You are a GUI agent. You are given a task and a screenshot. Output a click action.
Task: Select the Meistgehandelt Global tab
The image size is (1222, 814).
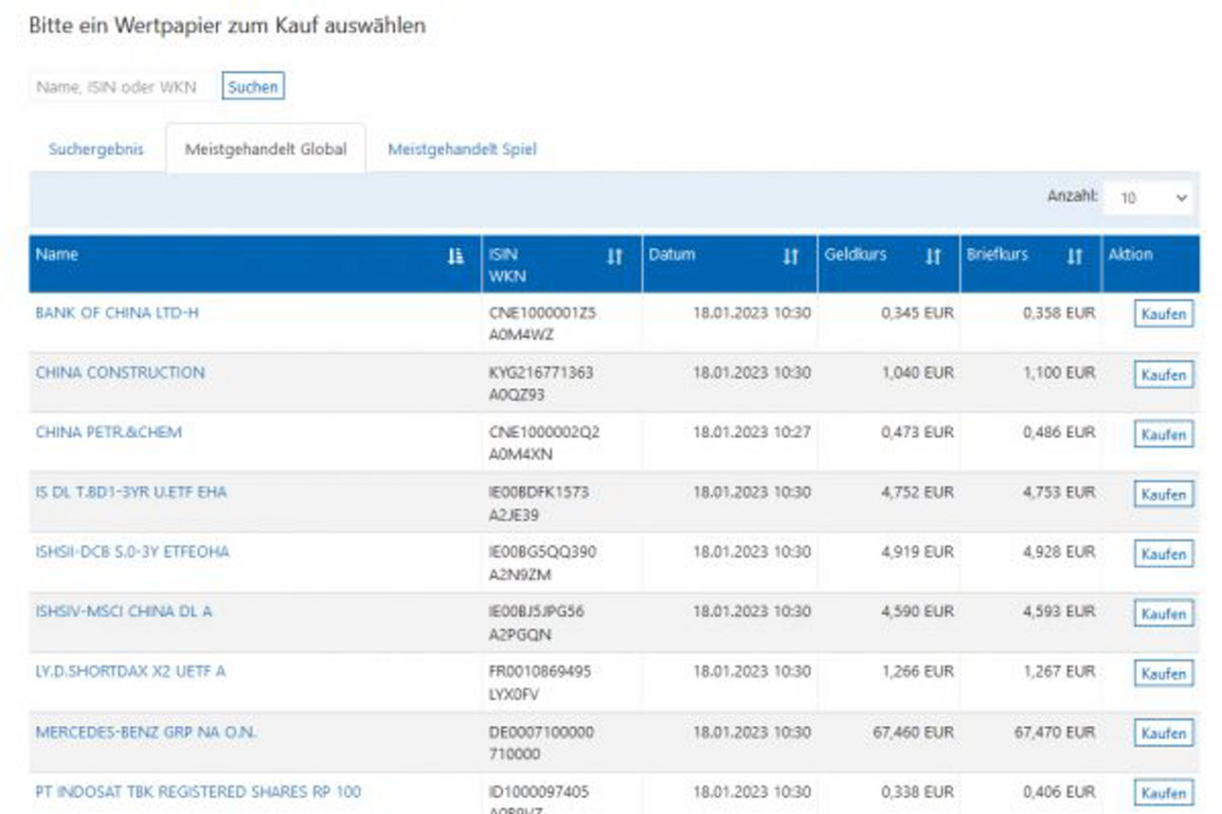268,148
